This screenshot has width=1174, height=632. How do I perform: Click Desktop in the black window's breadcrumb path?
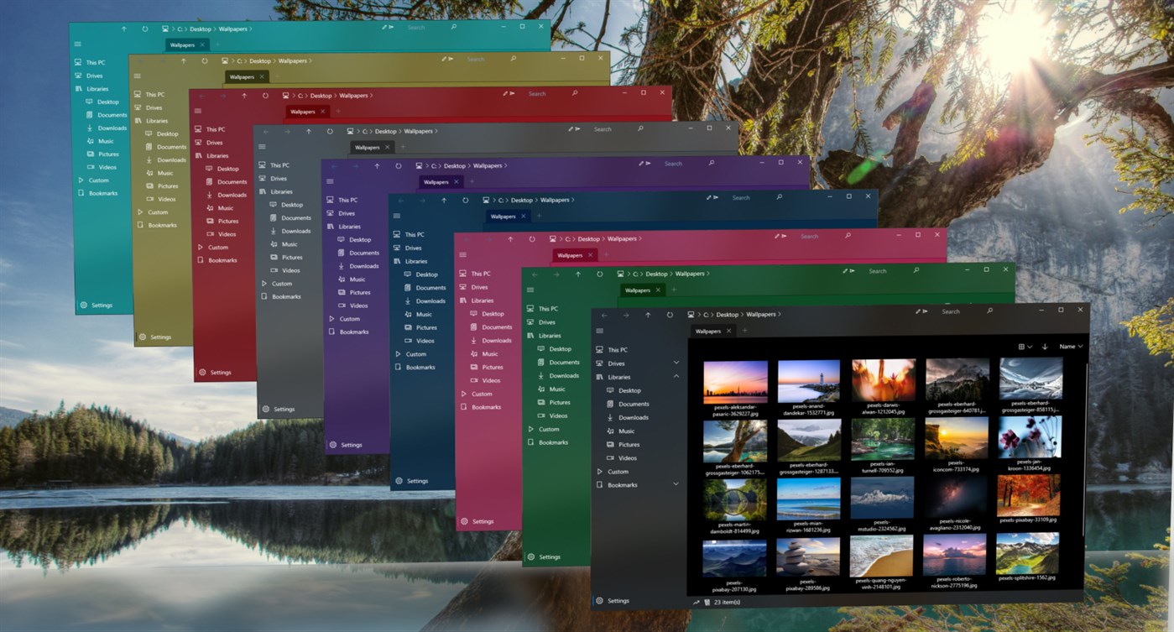coord(727,315)
